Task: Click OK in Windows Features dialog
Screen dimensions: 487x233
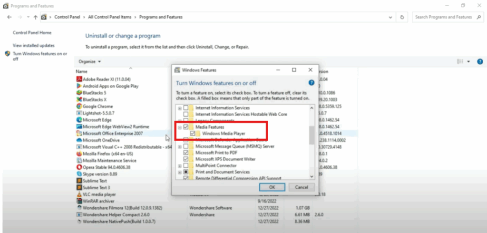Action: click(x=272, y=187)
